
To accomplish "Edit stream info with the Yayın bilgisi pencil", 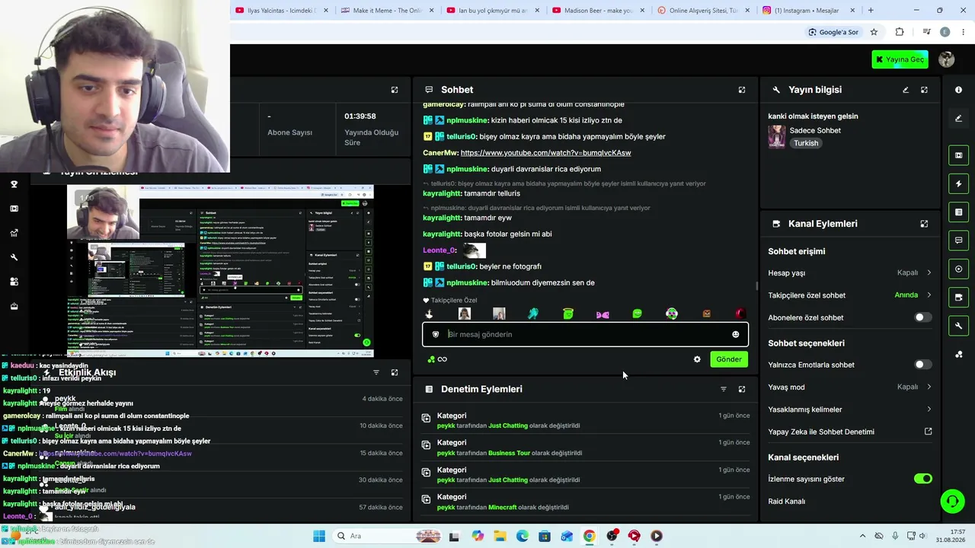I will tap(906, 90).
